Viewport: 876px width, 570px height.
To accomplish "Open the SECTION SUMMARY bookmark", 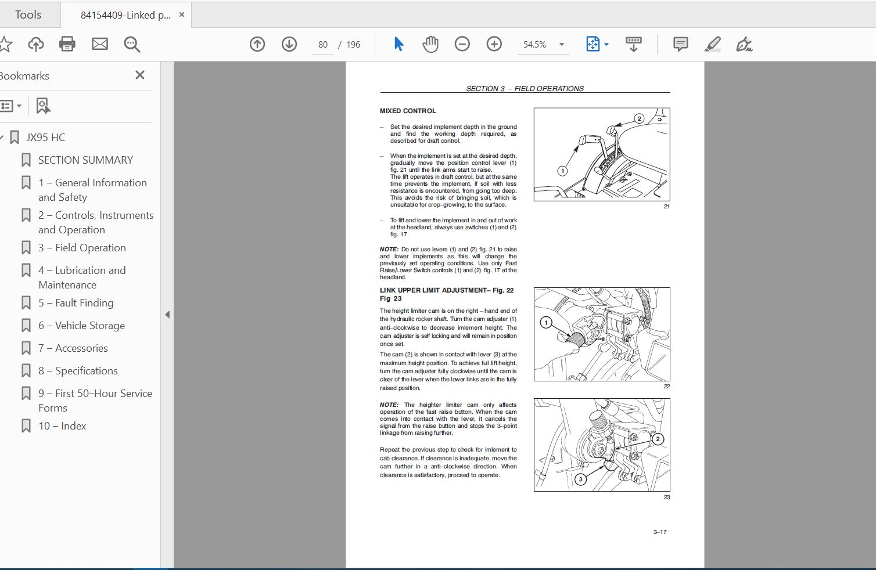I will tap(85, 160).
